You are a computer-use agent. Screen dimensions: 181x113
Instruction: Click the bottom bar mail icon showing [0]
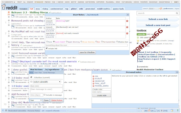click(143, 110)
